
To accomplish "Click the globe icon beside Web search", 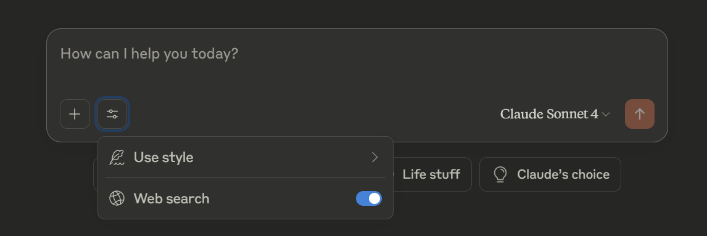I will [117, 198].
